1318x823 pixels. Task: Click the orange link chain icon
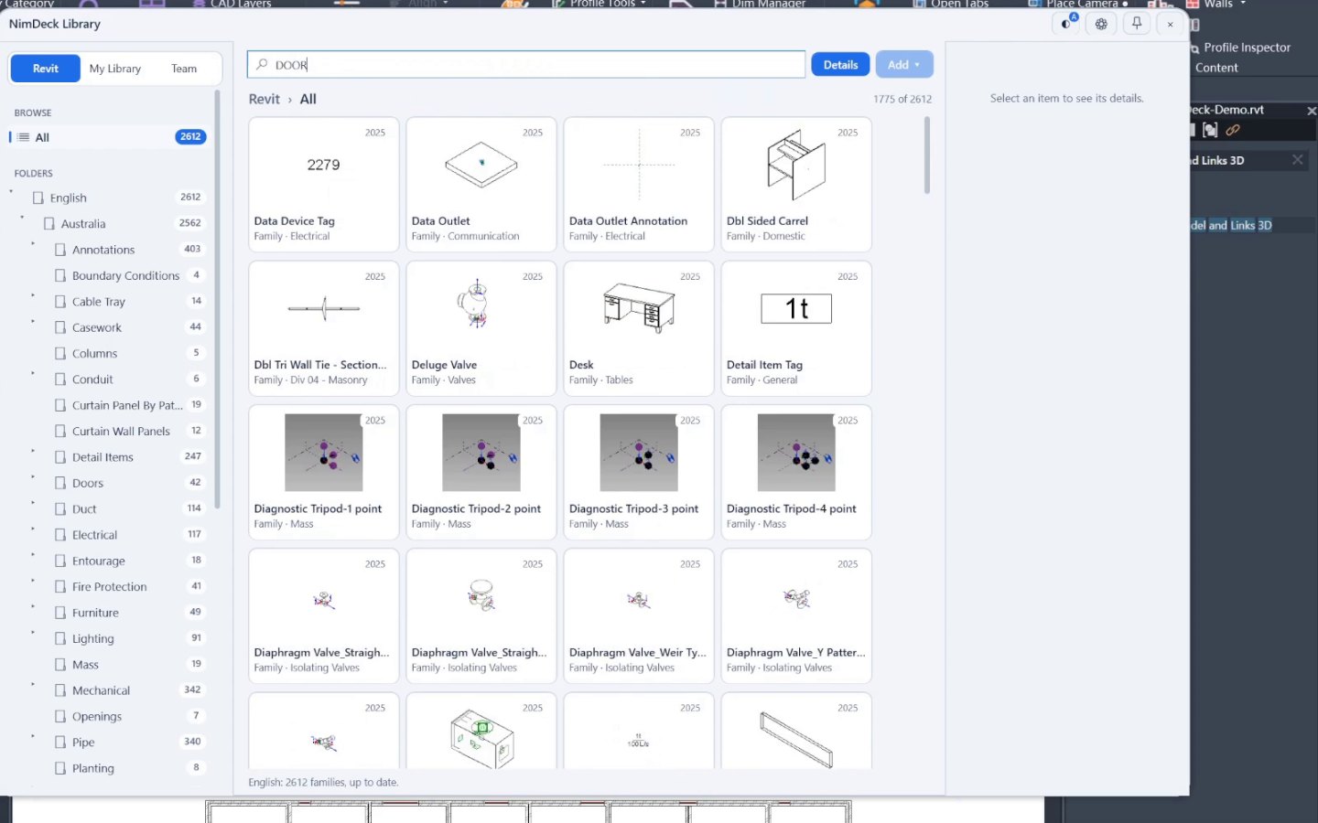1233,130
